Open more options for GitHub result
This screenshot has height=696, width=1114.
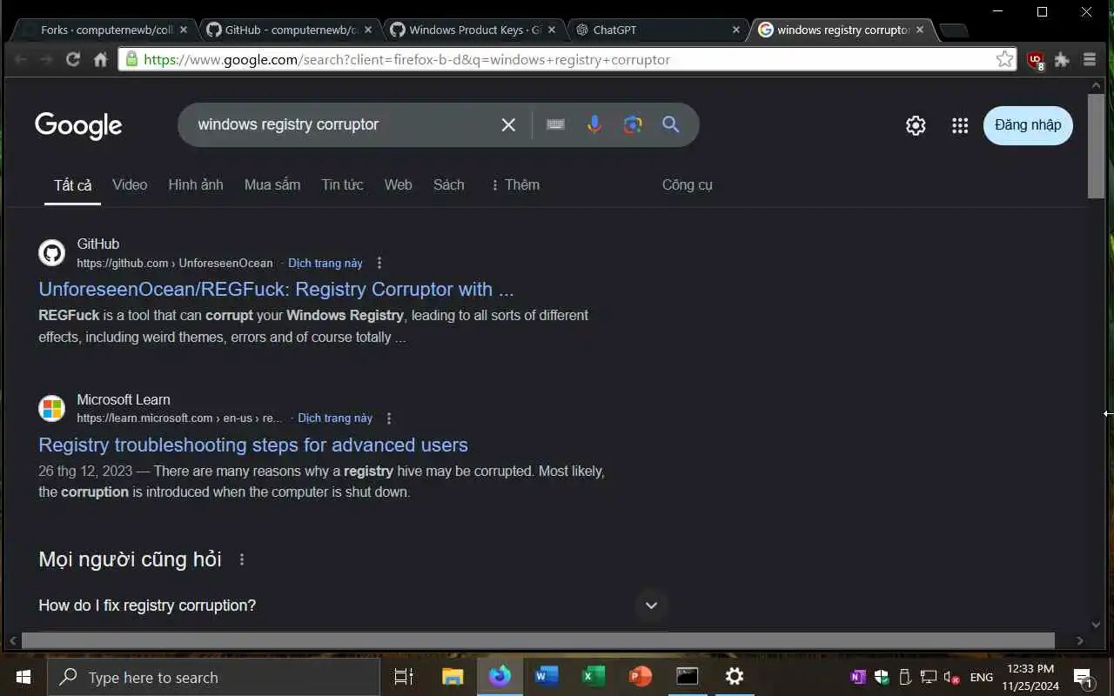click(379, 263)
